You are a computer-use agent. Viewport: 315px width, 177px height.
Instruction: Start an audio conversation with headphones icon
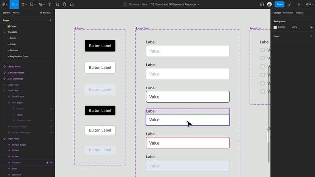(x=262, y=4)
